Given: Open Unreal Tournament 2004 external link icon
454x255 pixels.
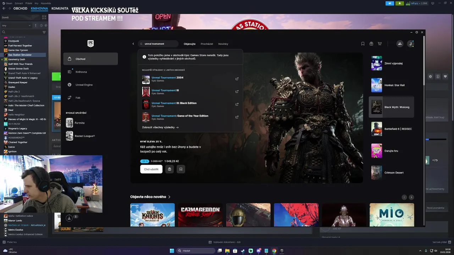Looking at the screenshot, I should [237, 79].
